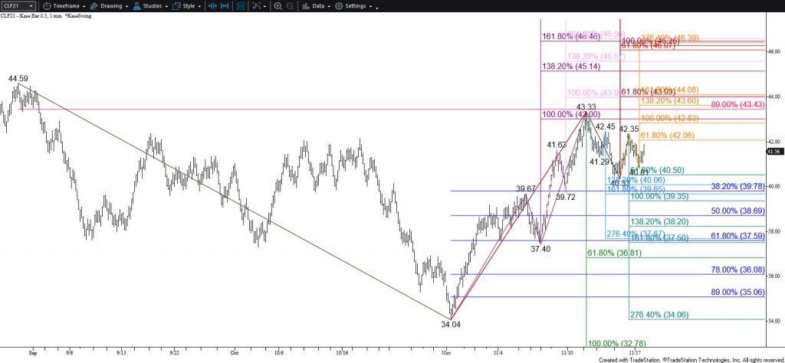Select the green descending trendline from 44.59
The image size is (785, 363).
click(230, 201)
